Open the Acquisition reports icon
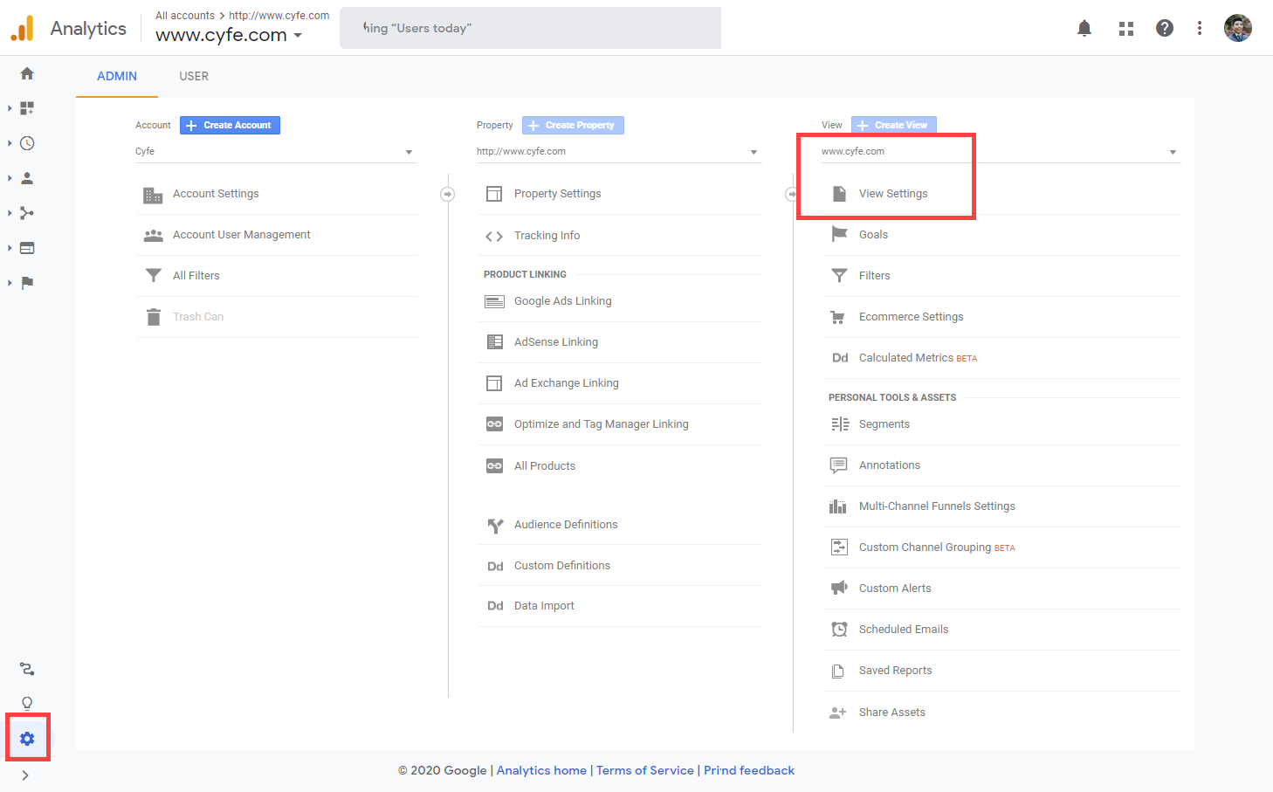The image size is (1273, 792). coord(26,212)
